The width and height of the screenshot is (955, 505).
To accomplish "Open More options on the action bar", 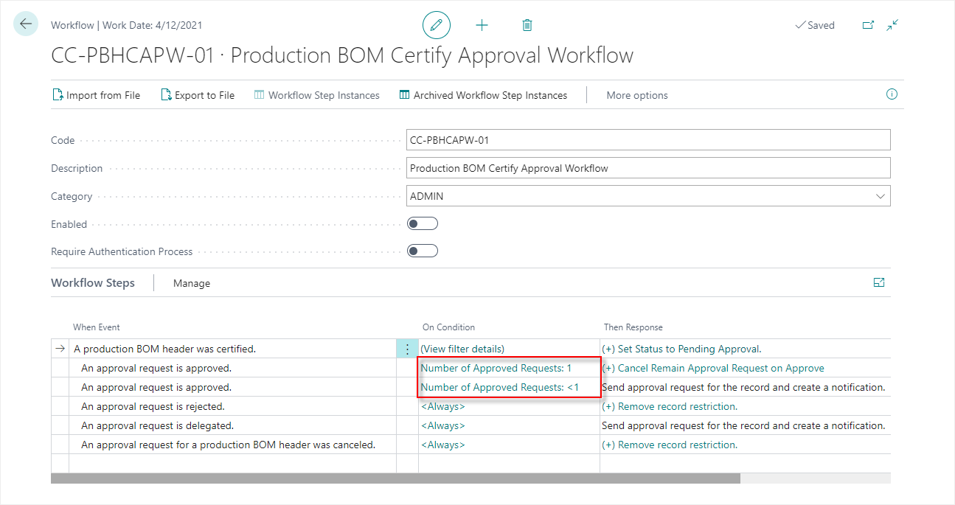I will point(636,94).
